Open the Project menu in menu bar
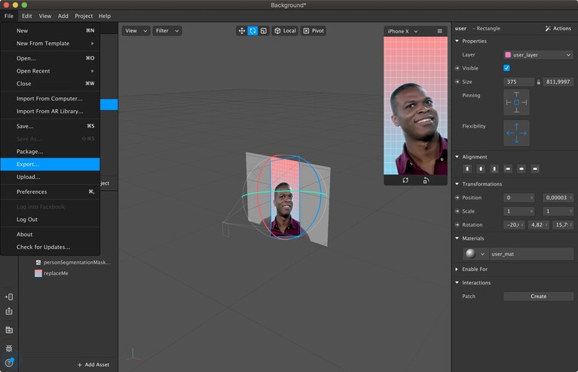578x372 pixels. (84, 16)
